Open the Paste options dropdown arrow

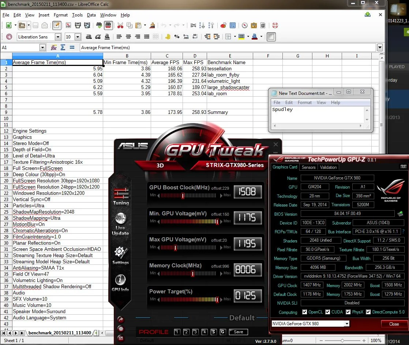(145, 25)
